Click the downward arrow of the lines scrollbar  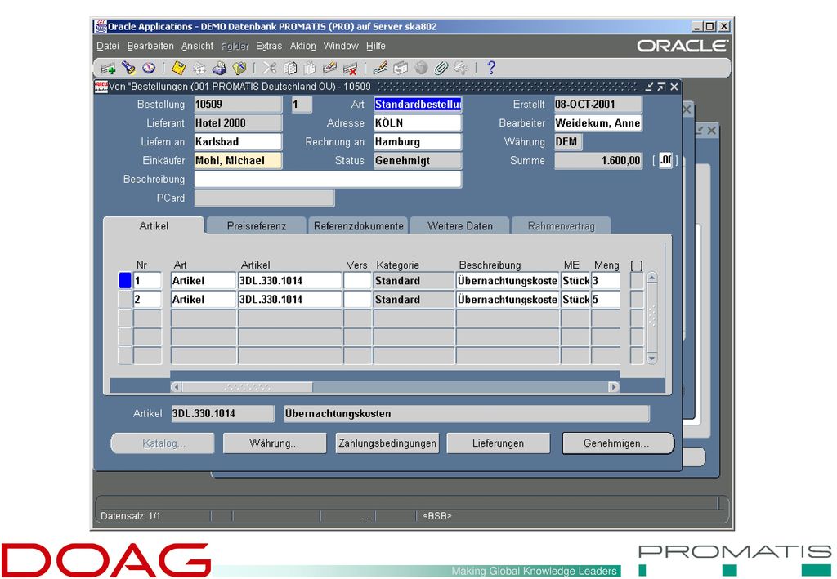pyautogui.click(x=651, y=359)
